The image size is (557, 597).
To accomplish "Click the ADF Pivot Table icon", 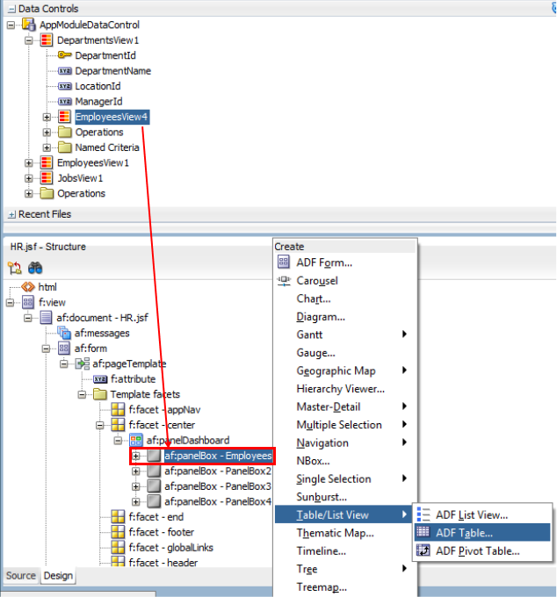I will pos(423,550).
